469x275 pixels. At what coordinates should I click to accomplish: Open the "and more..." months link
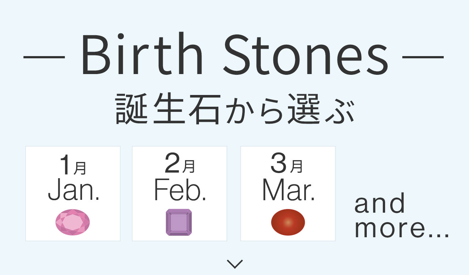[401, 216]
